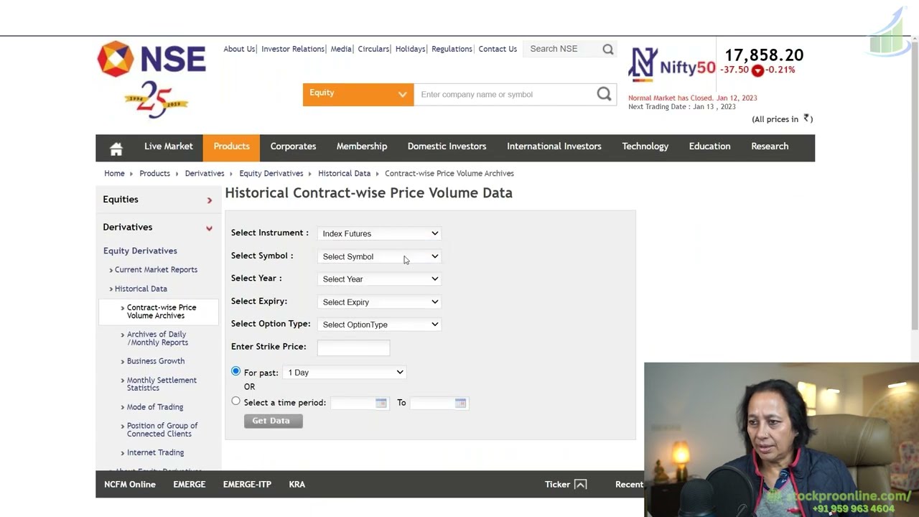Click the Equities sidebar arrow
Viewport: 919px width, 517px height.
[x=210, y=200]
